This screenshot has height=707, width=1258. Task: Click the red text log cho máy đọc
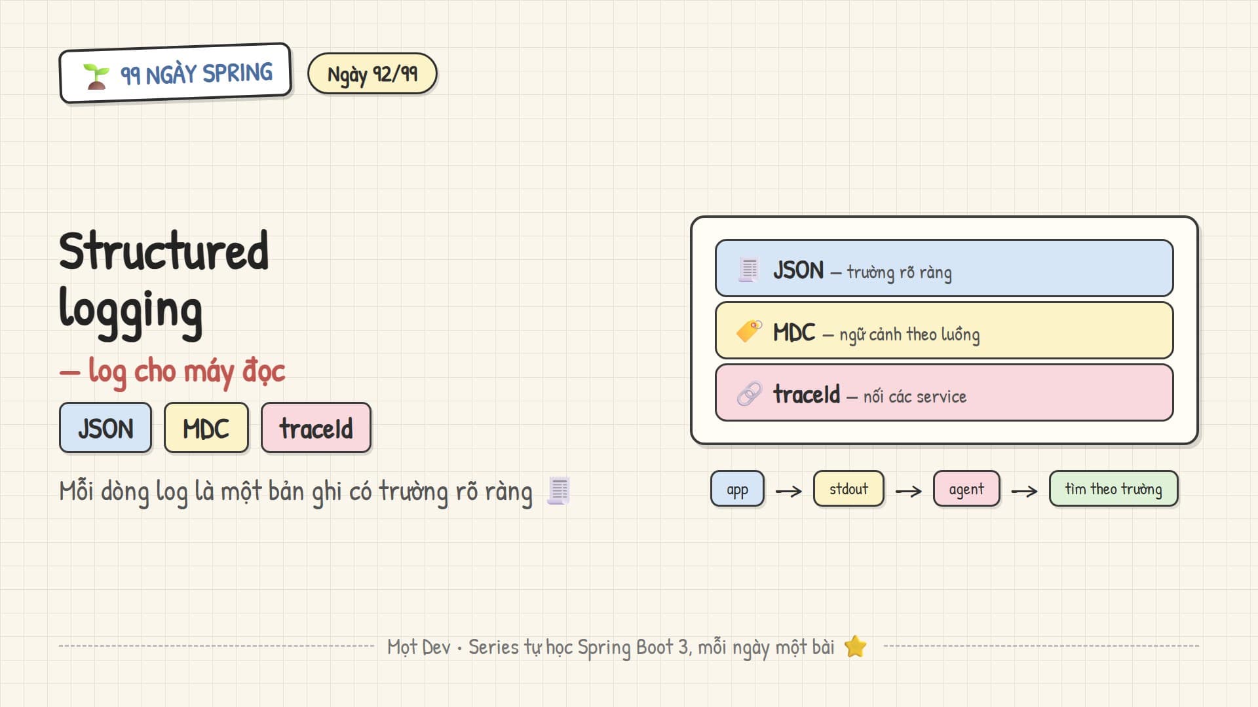(172, 372)
